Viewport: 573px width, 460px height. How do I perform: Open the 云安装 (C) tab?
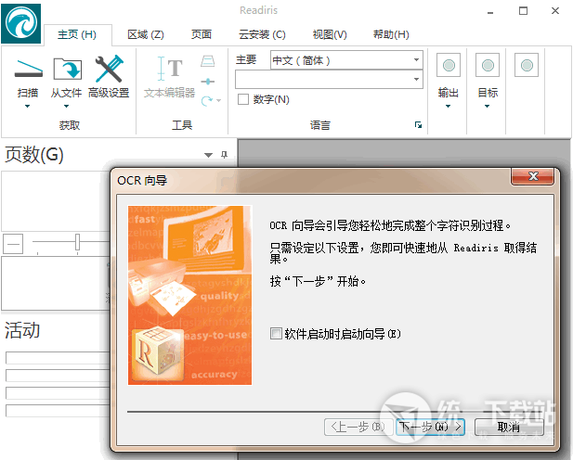262,34
